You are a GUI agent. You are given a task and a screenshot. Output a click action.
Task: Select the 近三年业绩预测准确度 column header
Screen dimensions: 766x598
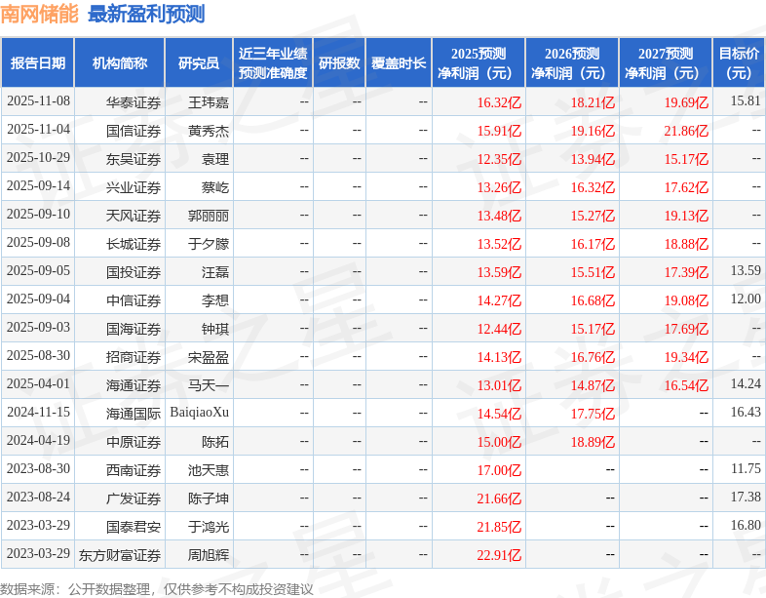273,63
